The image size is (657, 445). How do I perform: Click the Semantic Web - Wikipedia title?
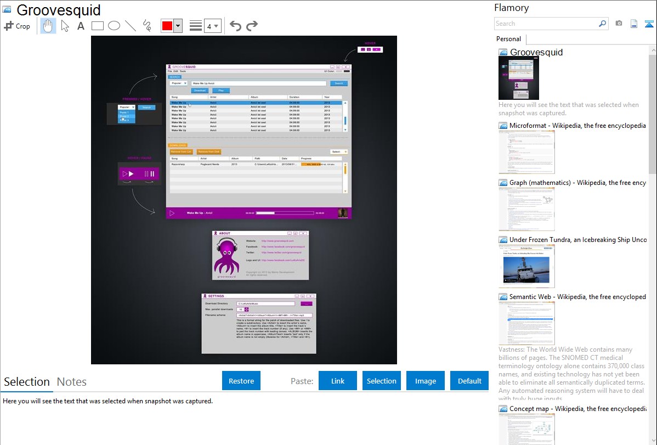click(578, 296)
